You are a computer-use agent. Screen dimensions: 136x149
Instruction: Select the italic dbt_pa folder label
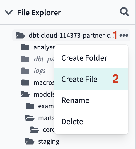(x=44, y=59)
